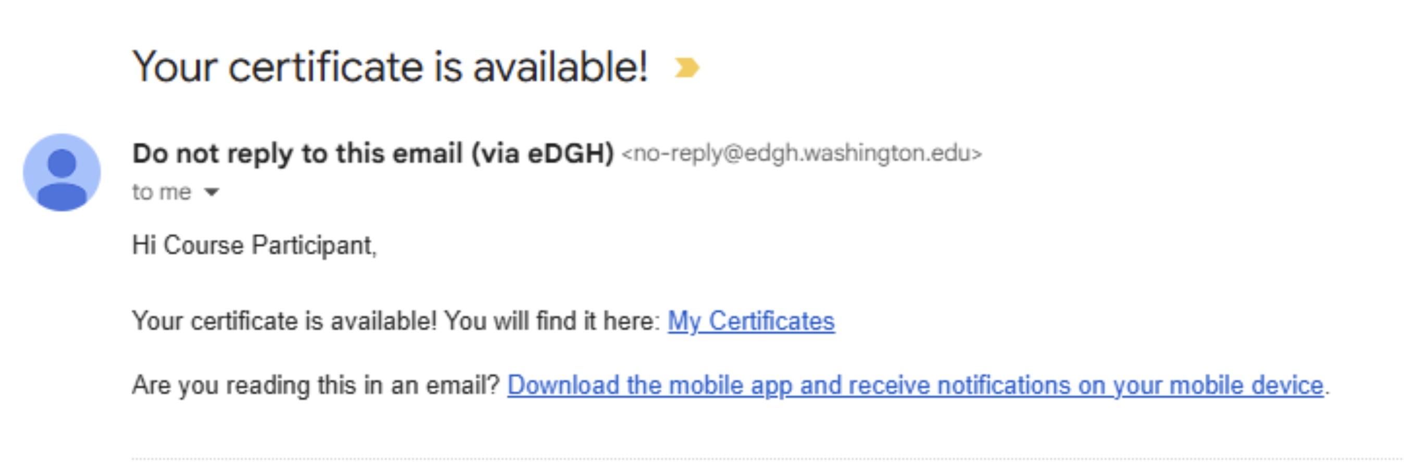Viewport: 1404px width, 463px height.
Task: Click the question "Are you reading this in an email?"
Action: point(316,385)
